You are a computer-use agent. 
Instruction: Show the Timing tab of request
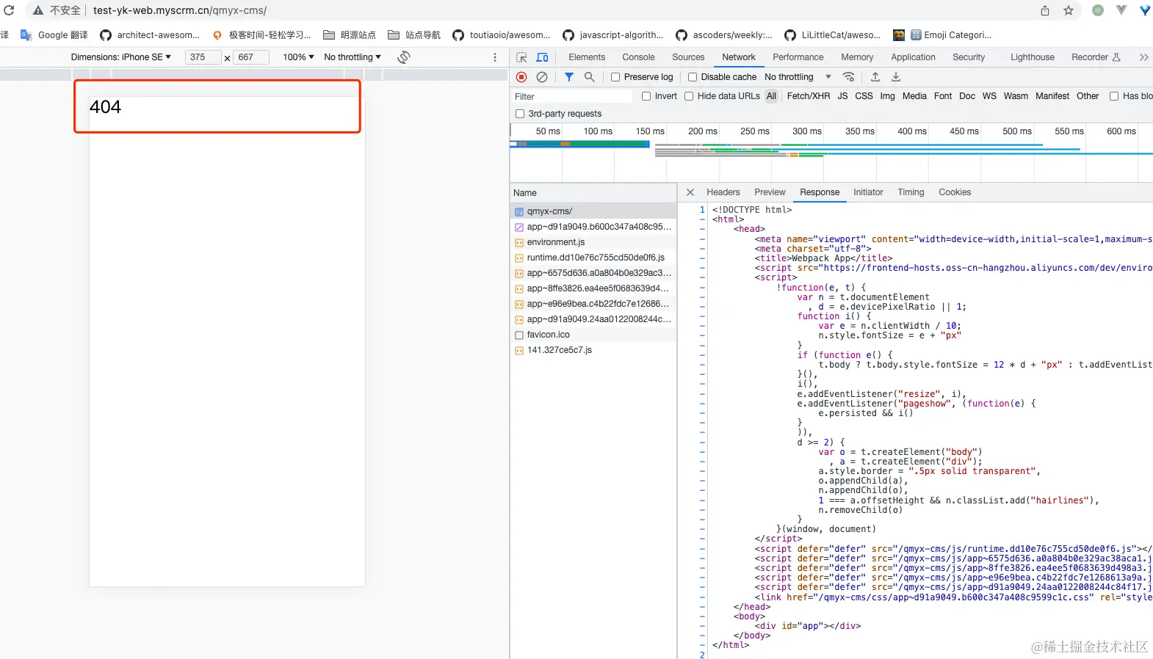[911, 192]
